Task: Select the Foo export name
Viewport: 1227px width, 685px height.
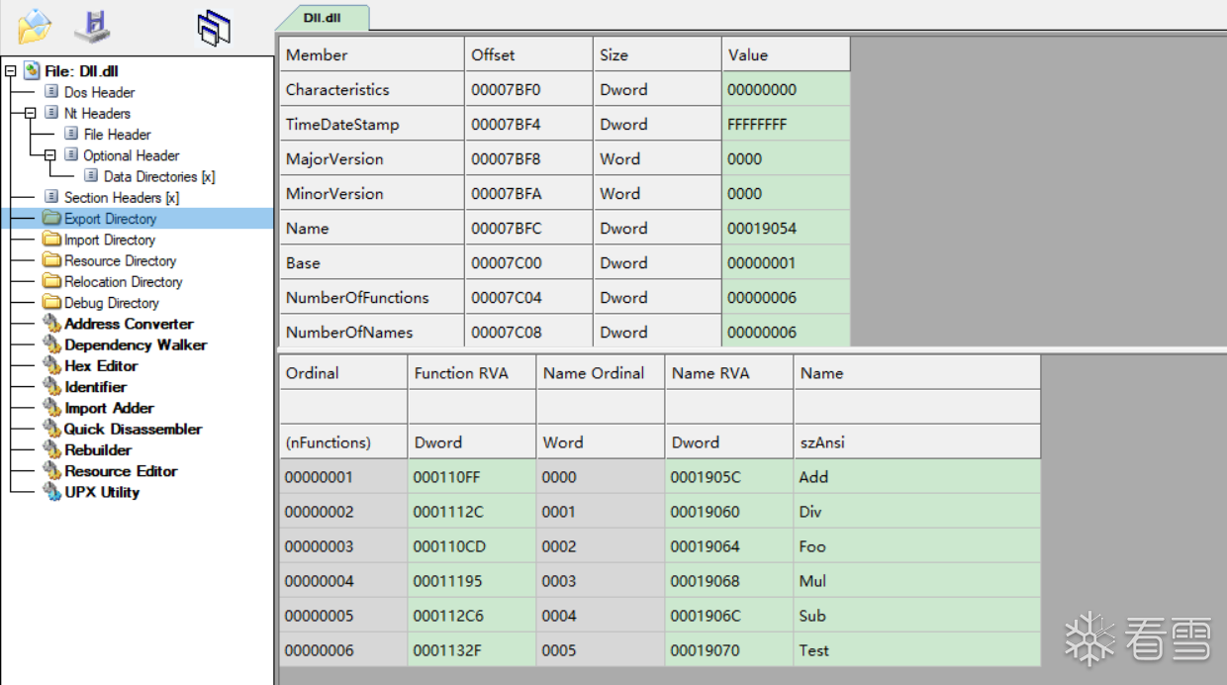Action: click(x=916, y=545)
